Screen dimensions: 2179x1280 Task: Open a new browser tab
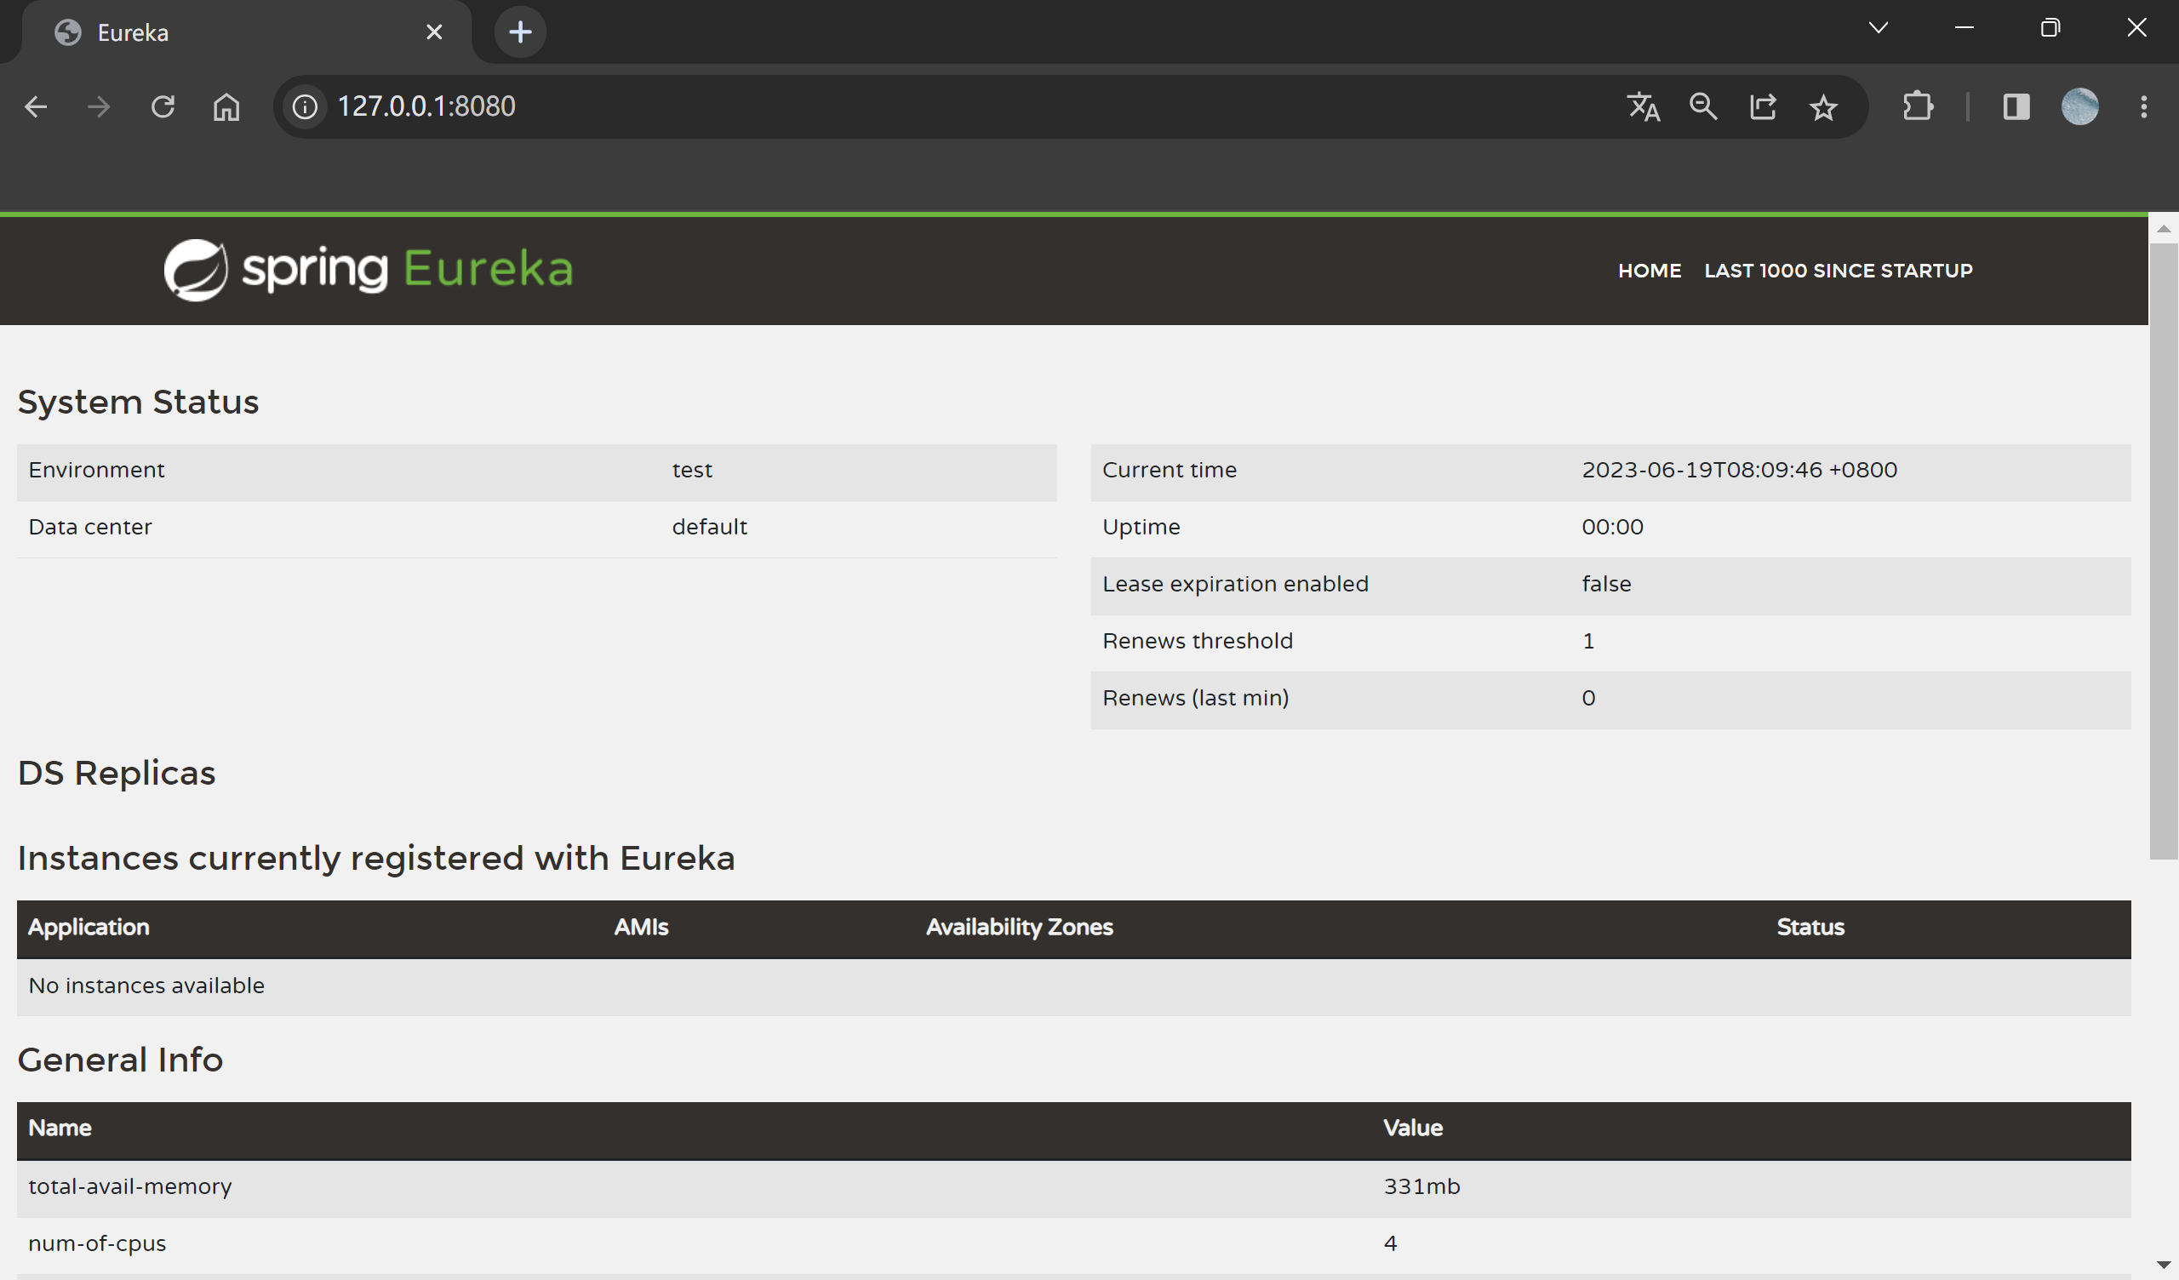point(520,32)
